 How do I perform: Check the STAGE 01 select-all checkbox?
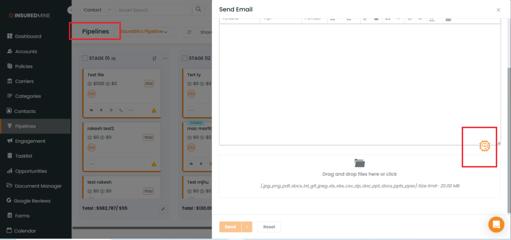point(85,58)
